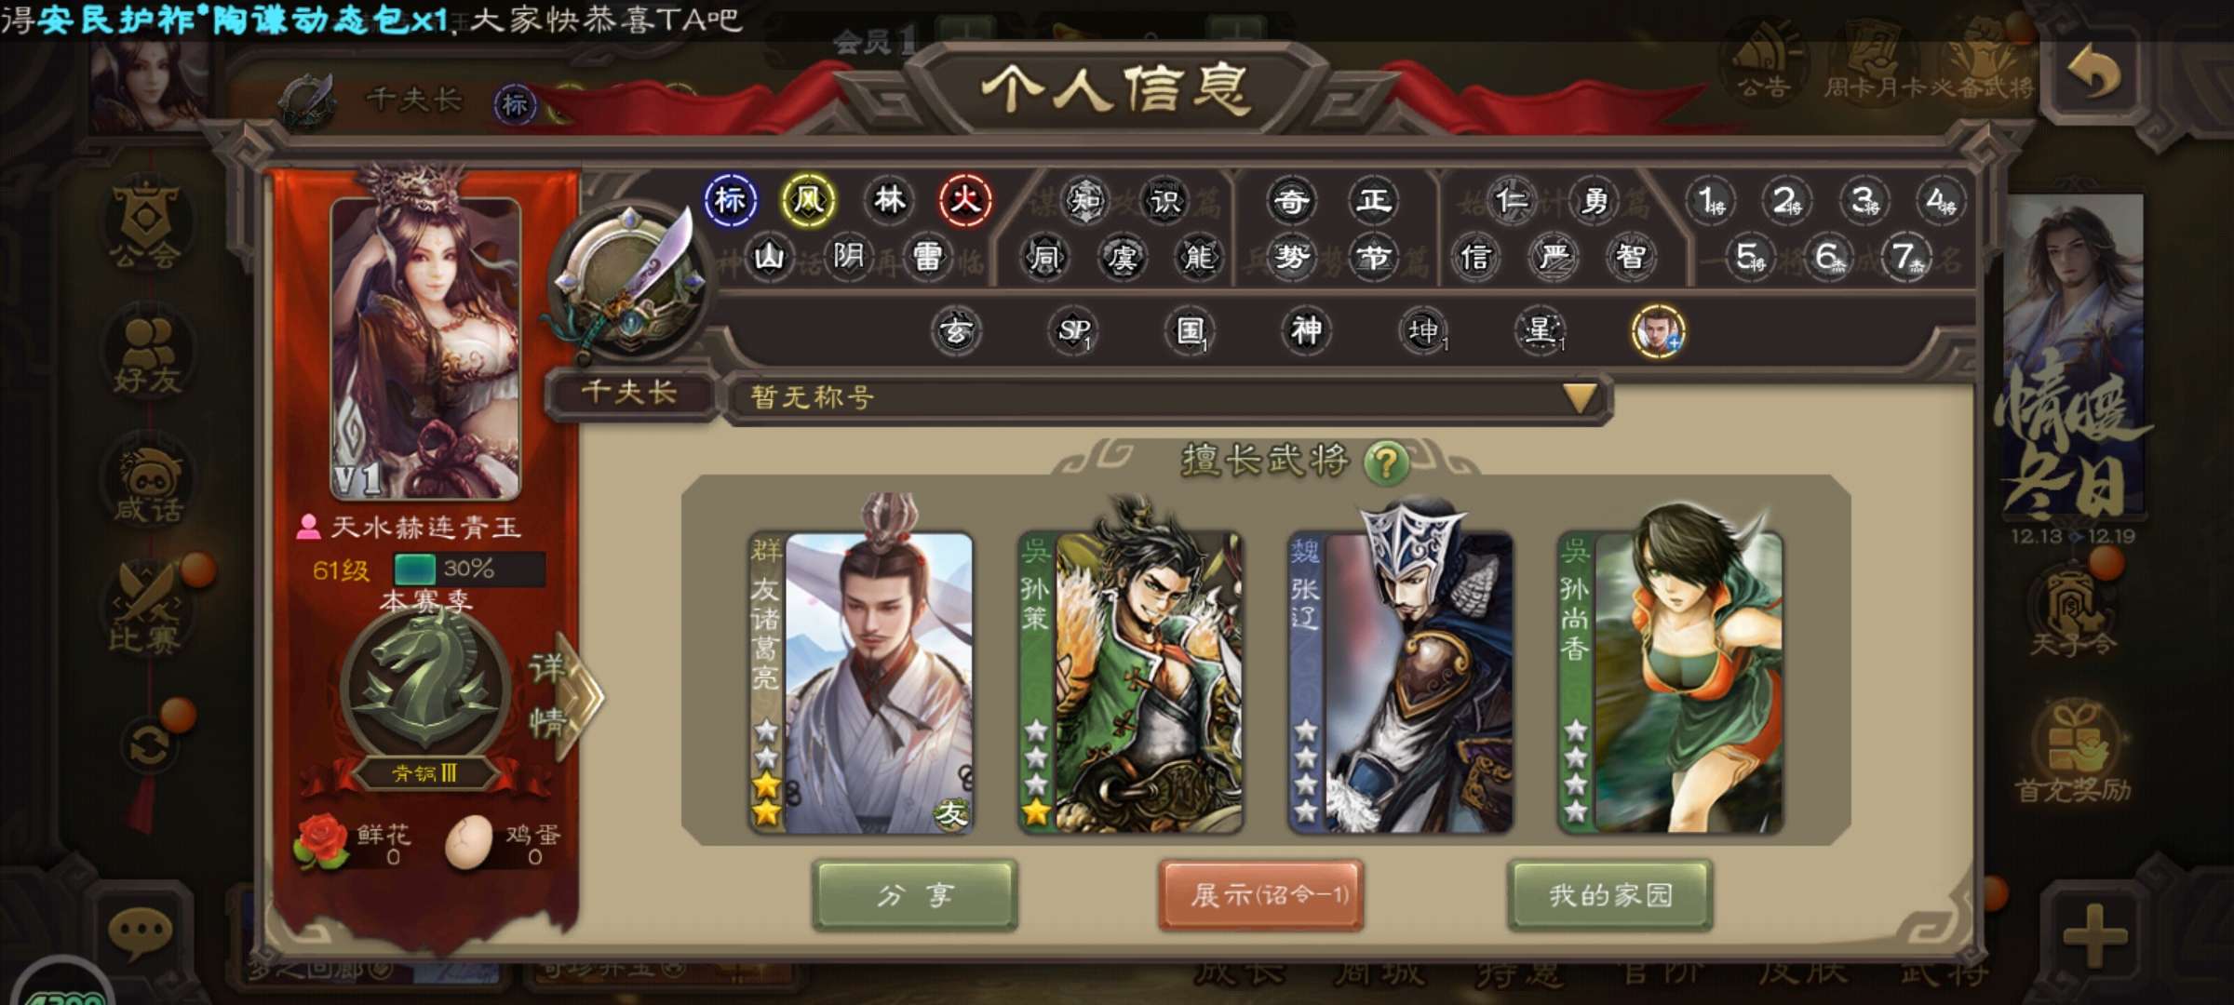Click the green question mark help icon
The height and width of the screenshot is (1005, 2234).
1386,462
